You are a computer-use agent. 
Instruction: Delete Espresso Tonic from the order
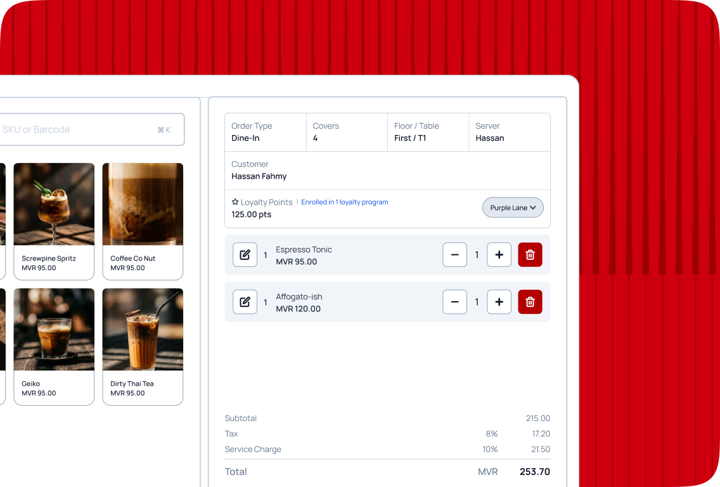pos(530,254)
